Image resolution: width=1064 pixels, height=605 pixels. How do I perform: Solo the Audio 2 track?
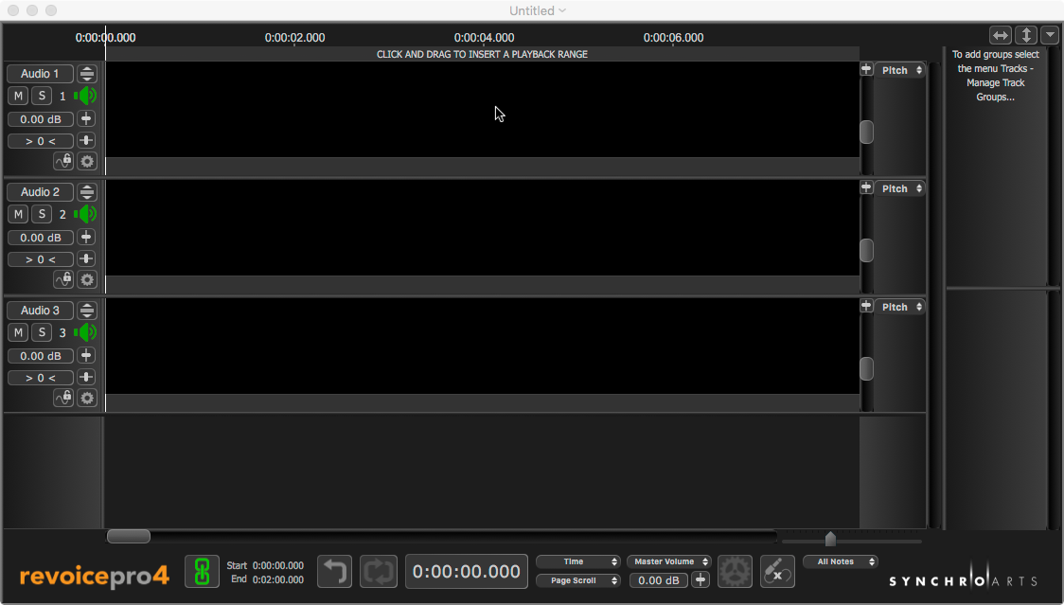click(x=42, y=214)
